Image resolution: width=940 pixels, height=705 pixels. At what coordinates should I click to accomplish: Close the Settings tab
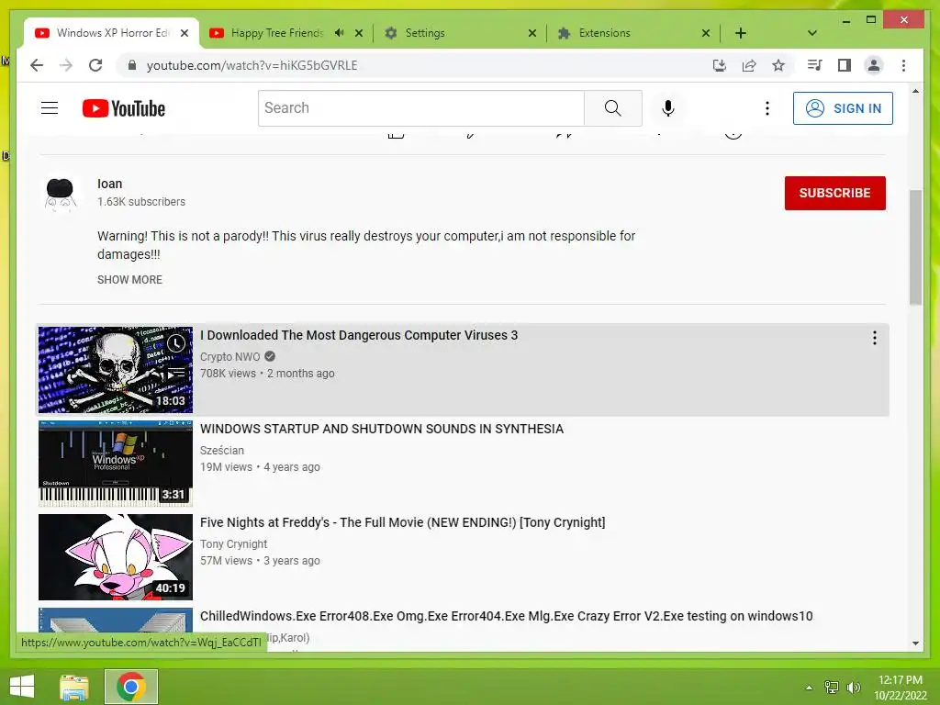(x=532, y=33)
